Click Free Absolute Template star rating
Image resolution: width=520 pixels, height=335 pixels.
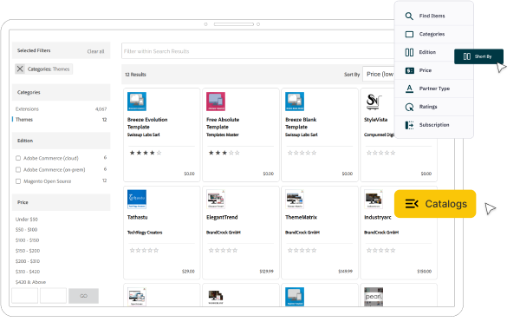point(224,153)
